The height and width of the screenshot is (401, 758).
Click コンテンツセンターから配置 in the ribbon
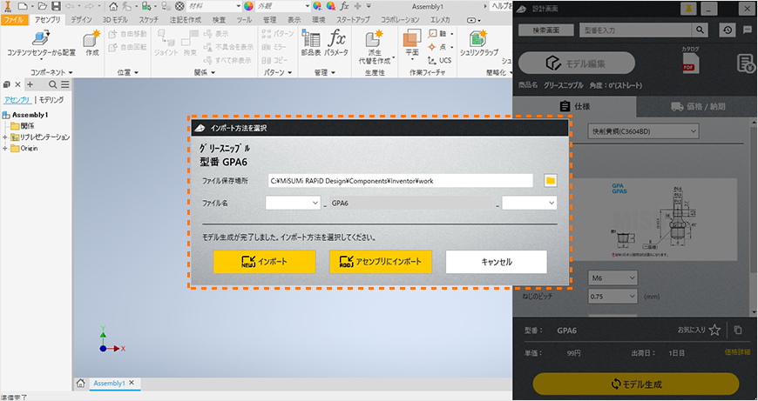pyautogui.click(x=41, y=42)
